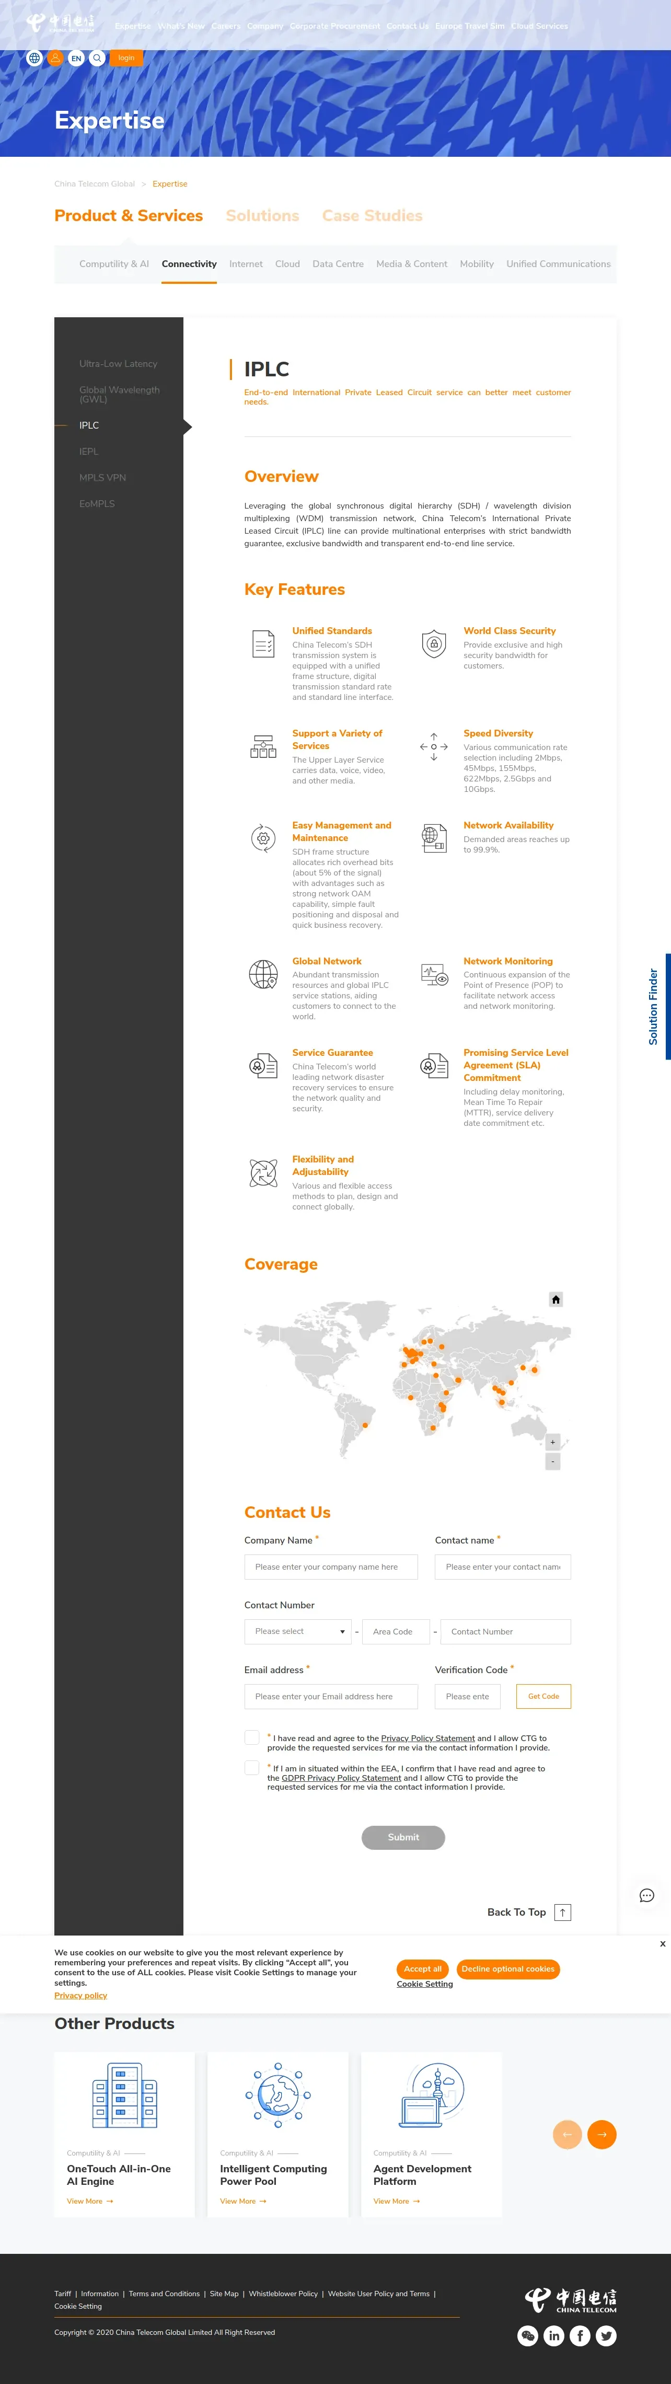The height and width of the screenshot is (2384, 671).
Task: Open the Corporate Procurement menu item
Action: tap(335, 26)
